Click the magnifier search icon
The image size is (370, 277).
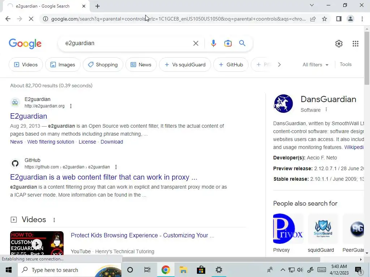242,43
